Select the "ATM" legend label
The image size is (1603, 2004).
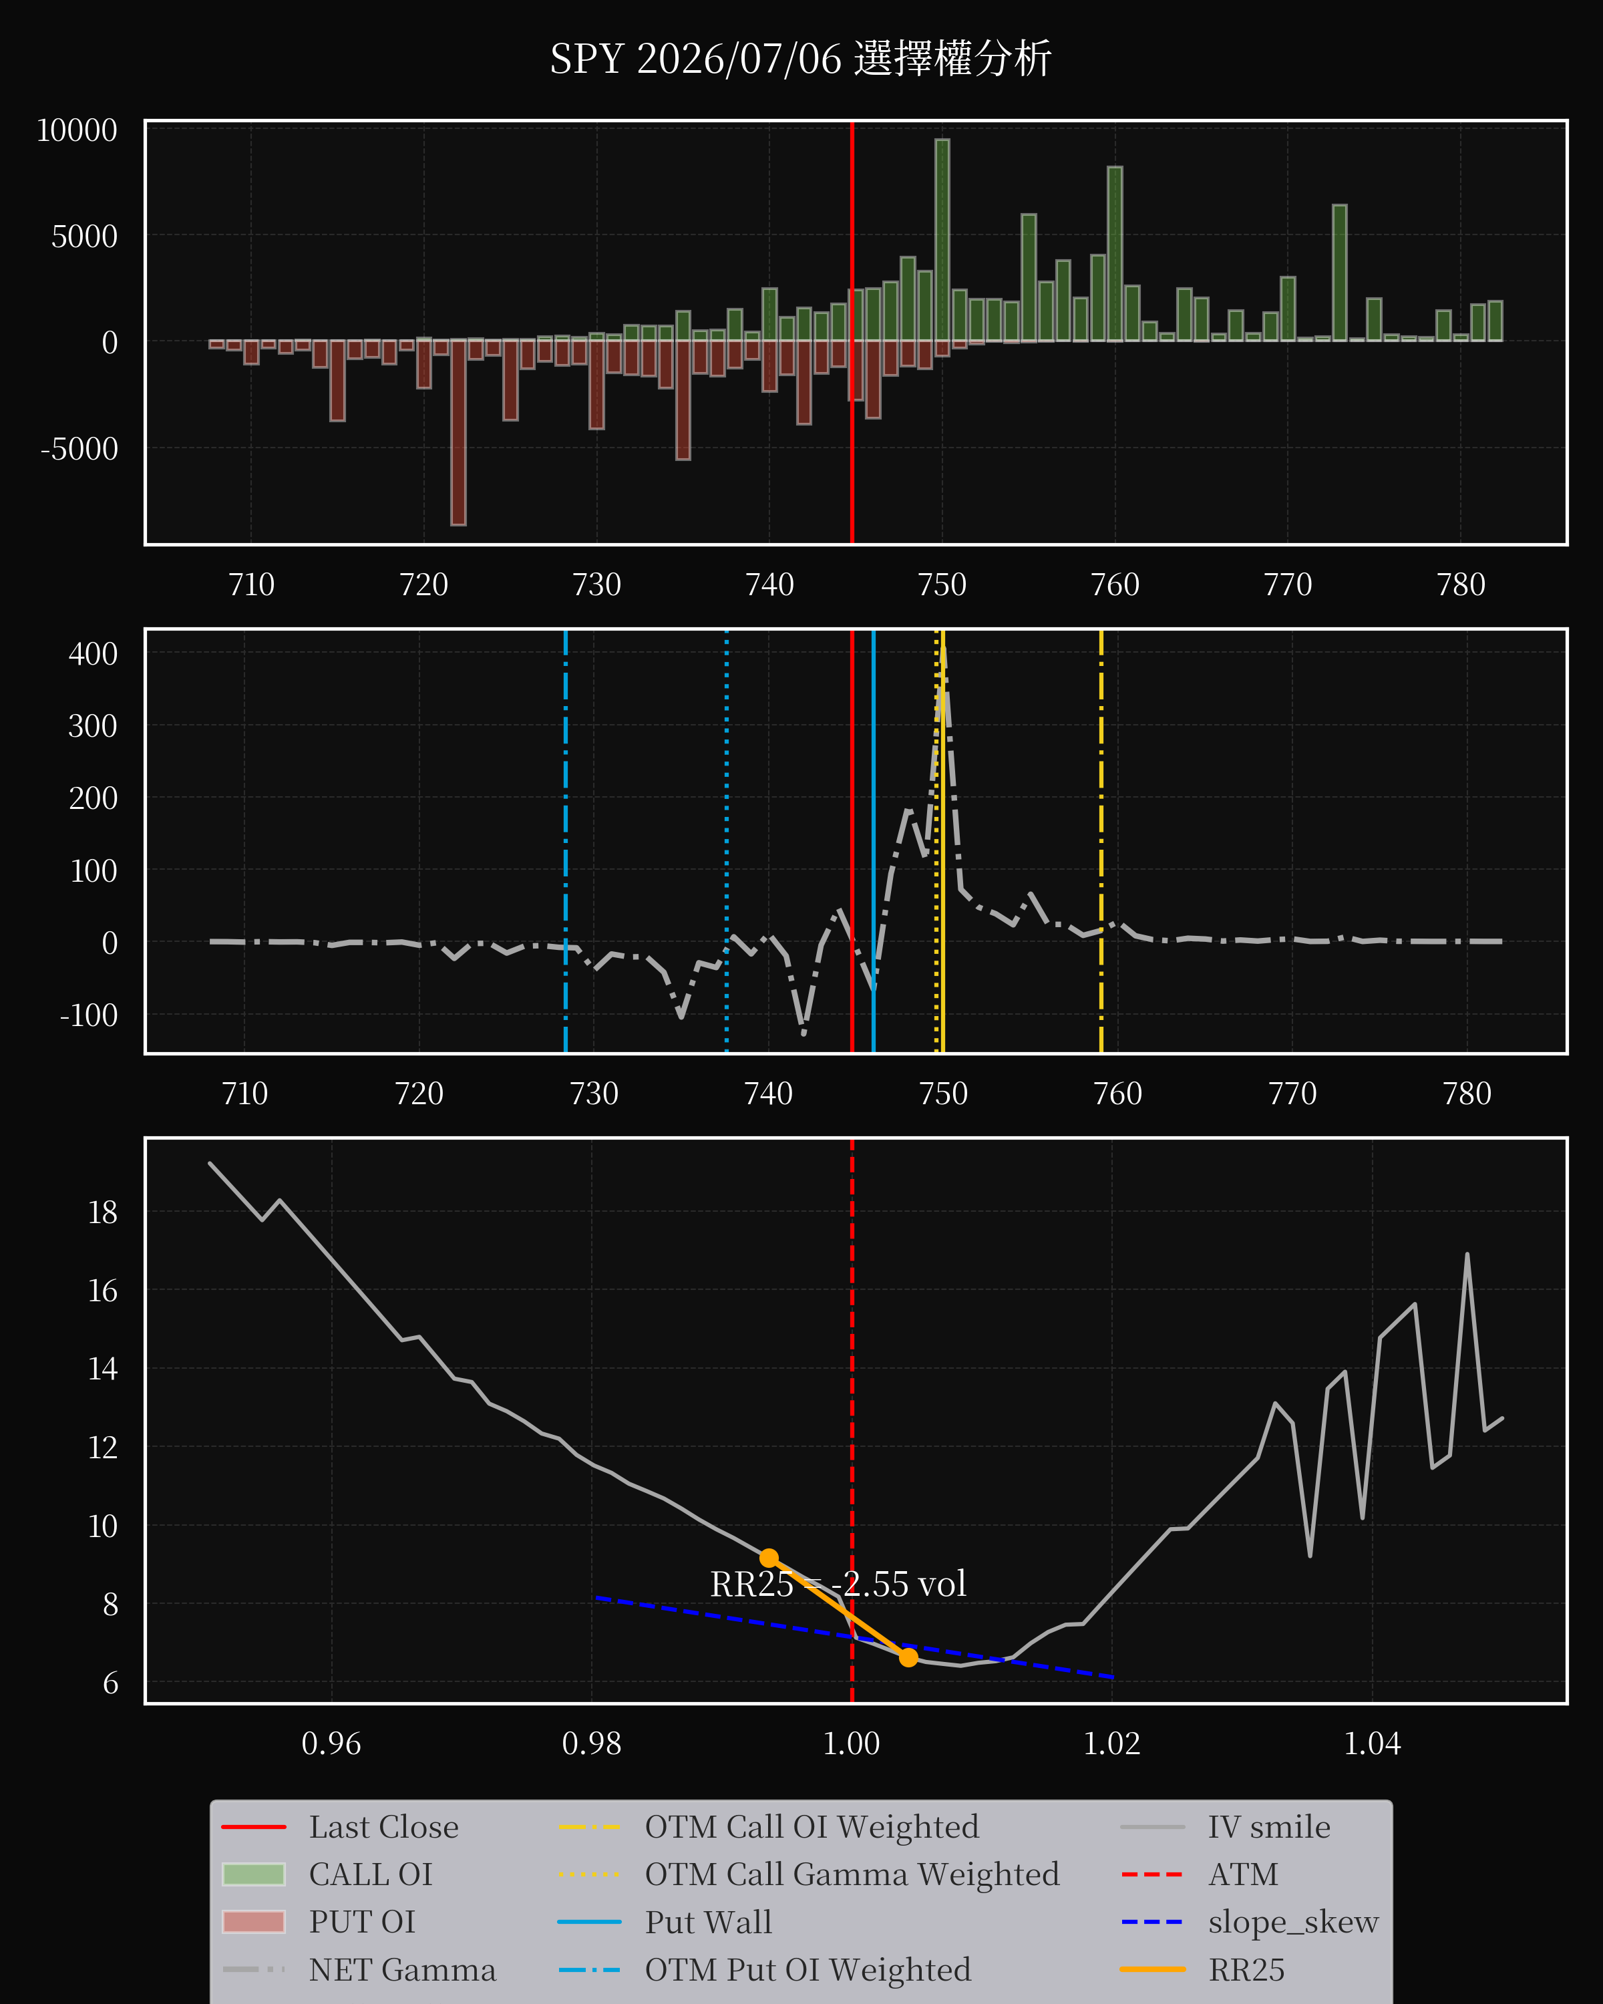point(1244,1875)
